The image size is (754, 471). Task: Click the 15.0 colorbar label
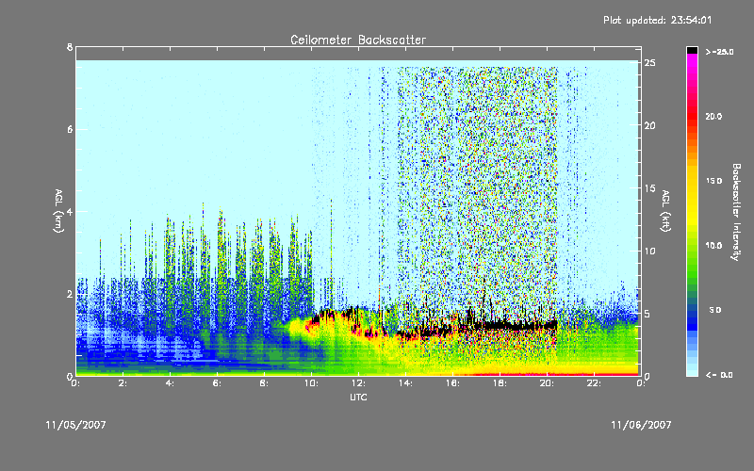(713, 181)
